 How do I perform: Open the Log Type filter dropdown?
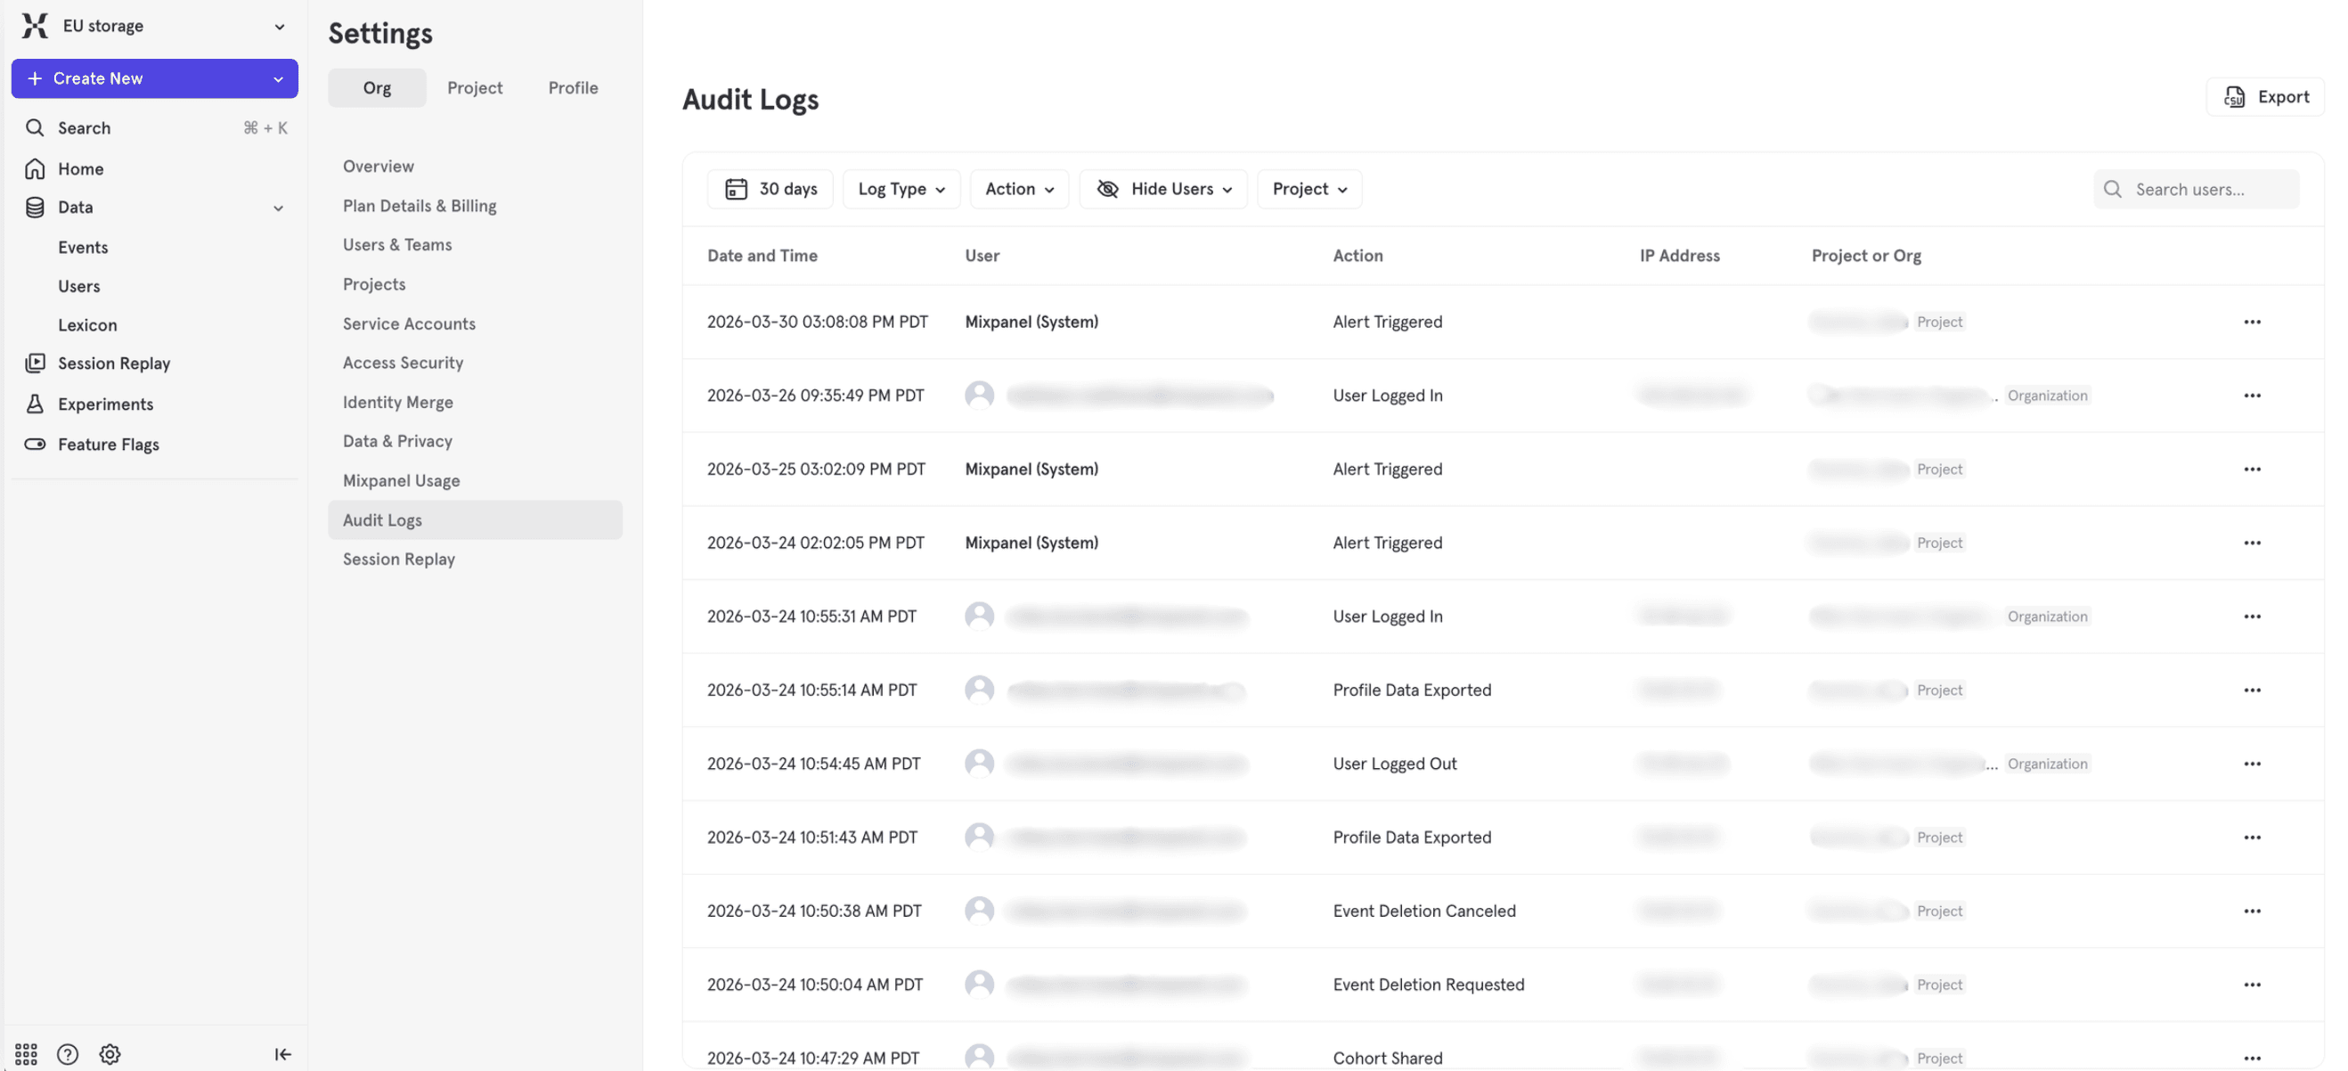pos(901,189)
